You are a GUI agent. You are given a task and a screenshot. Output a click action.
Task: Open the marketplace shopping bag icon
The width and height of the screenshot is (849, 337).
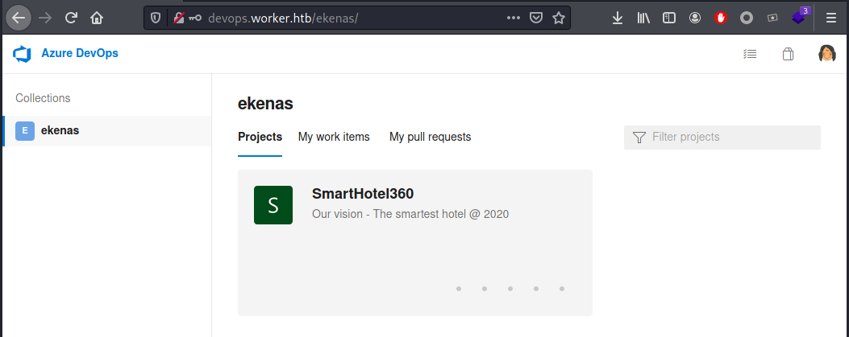[788, 54]
